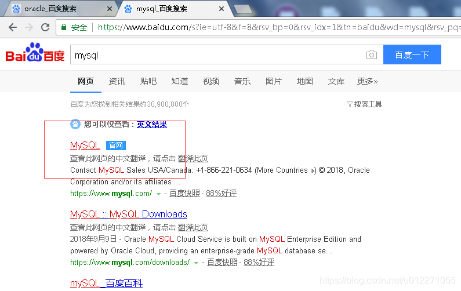Click the Baidu paw icon beside 您可以仅查看
This screenshot has width=461, height=291.
coord(75,124)
